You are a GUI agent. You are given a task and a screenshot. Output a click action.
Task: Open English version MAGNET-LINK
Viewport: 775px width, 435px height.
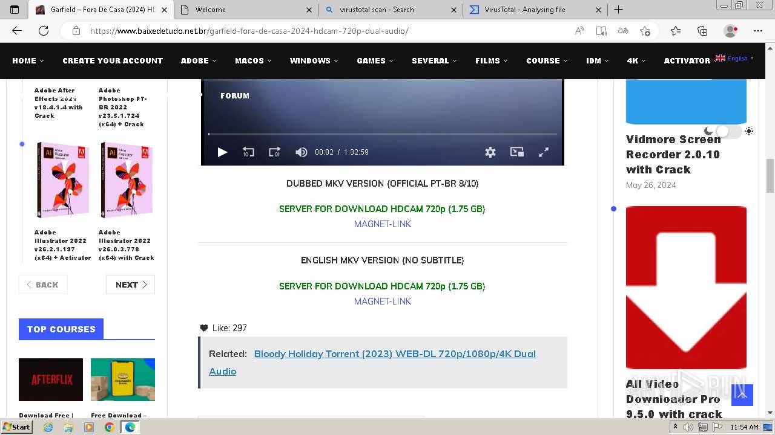tap(383, 301)
